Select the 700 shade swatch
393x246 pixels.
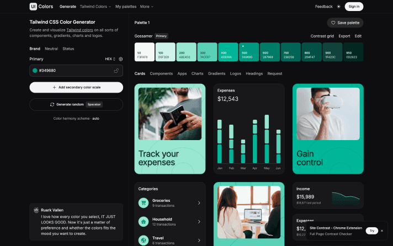pyautogui.click(x=291, y=52)
